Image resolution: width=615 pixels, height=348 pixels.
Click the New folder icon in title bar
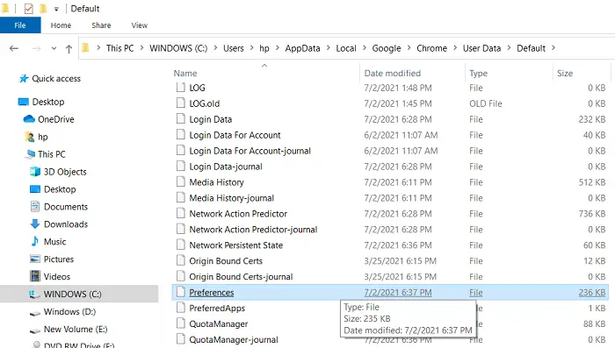tap(43, 8)
